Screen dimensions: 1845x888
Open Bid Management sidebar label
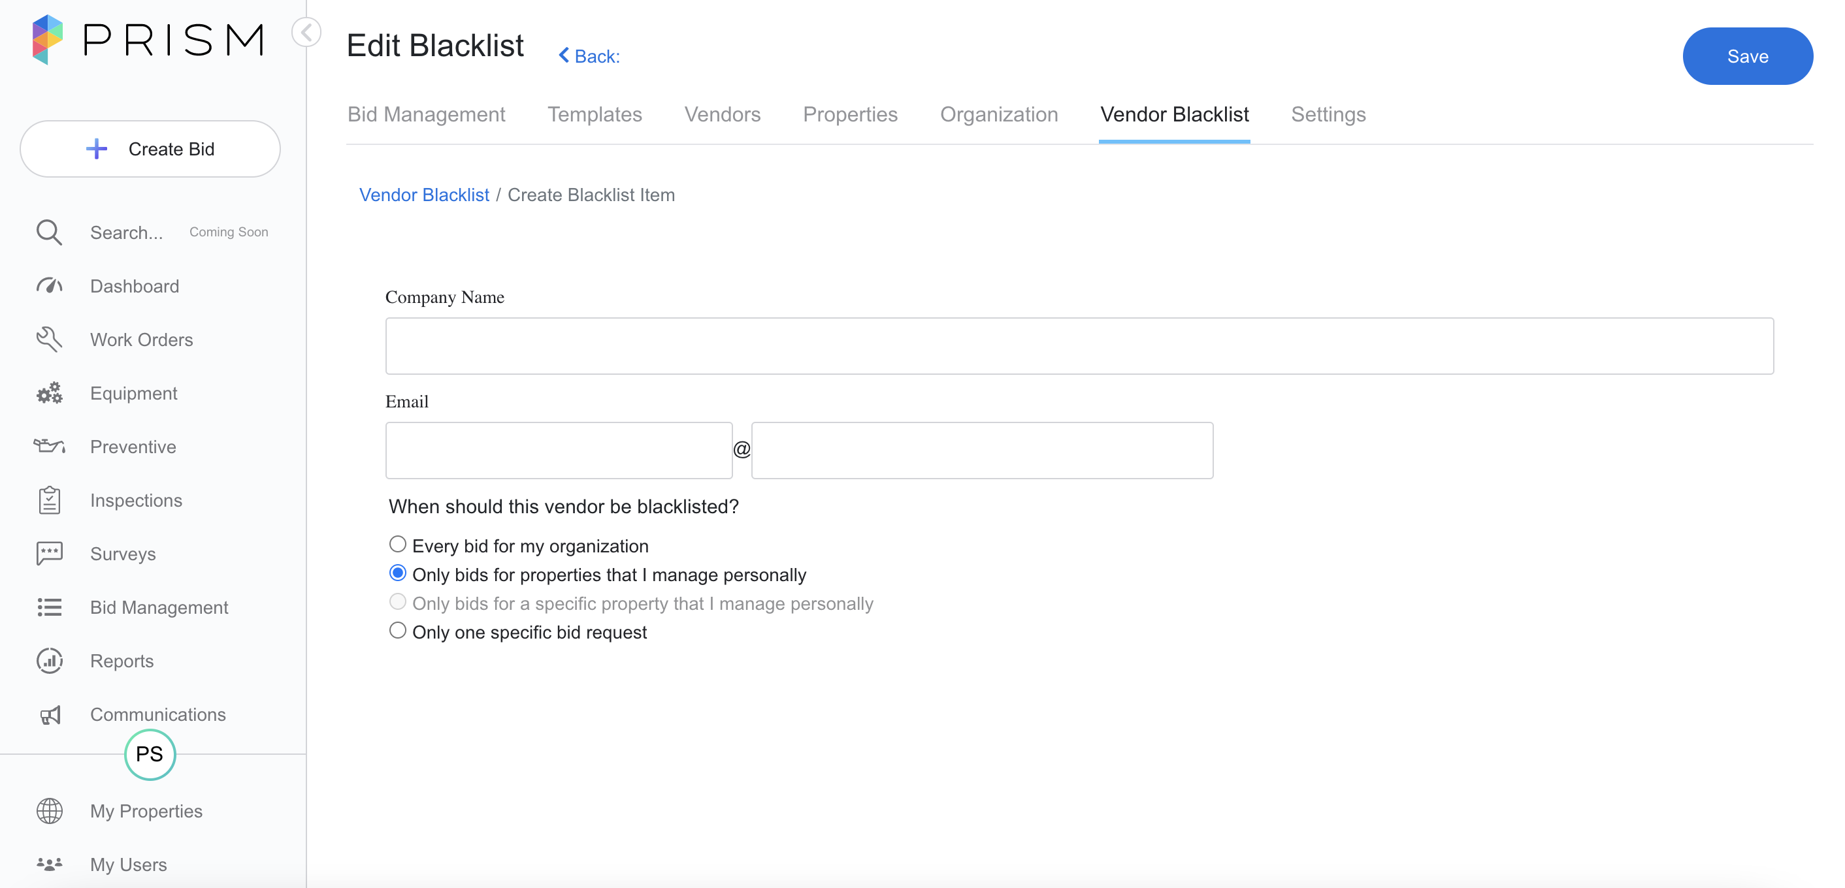pyautogui.click(x=159, y=607)
